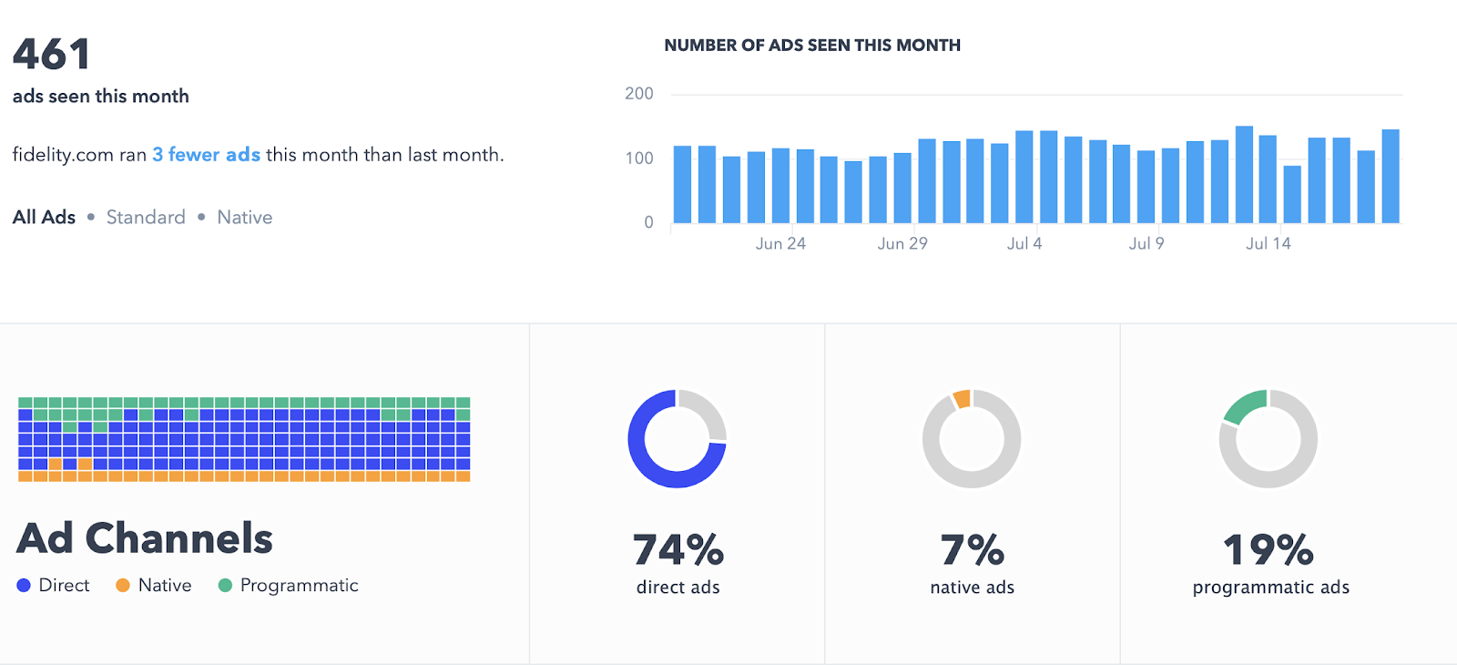Click the Ad Channels heading
This screenshot has height=665, width=1457.
[145, 537]
